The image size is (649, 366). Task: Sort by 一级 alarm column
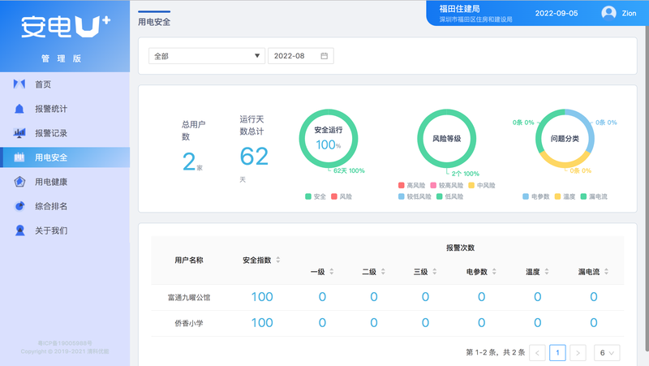pyautogui.click(x=332, y=272)
